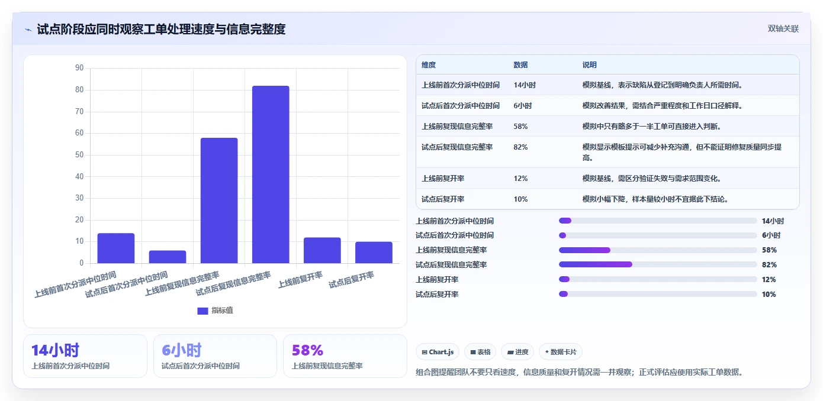Click the lightning icon beside the page title

point(28,29)
